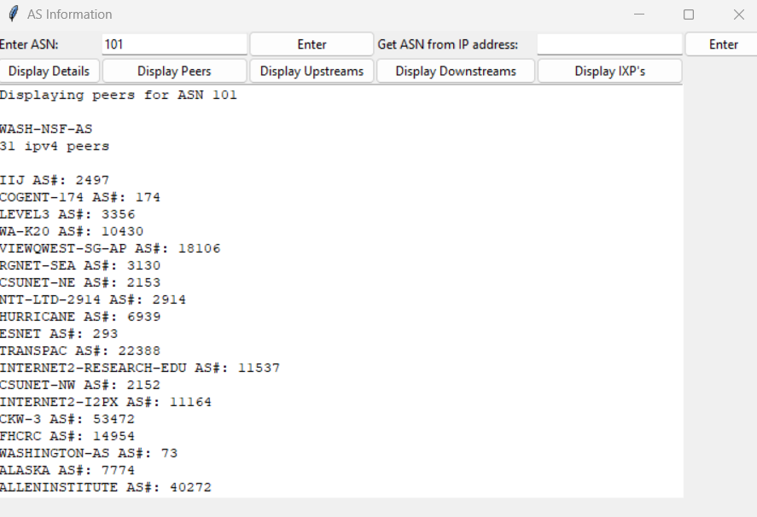Click the INTERNET2-RESEARCH-EDU AS#: 11537 line
The width and height of the screenshot is (757, 517).
coord(139,369)
